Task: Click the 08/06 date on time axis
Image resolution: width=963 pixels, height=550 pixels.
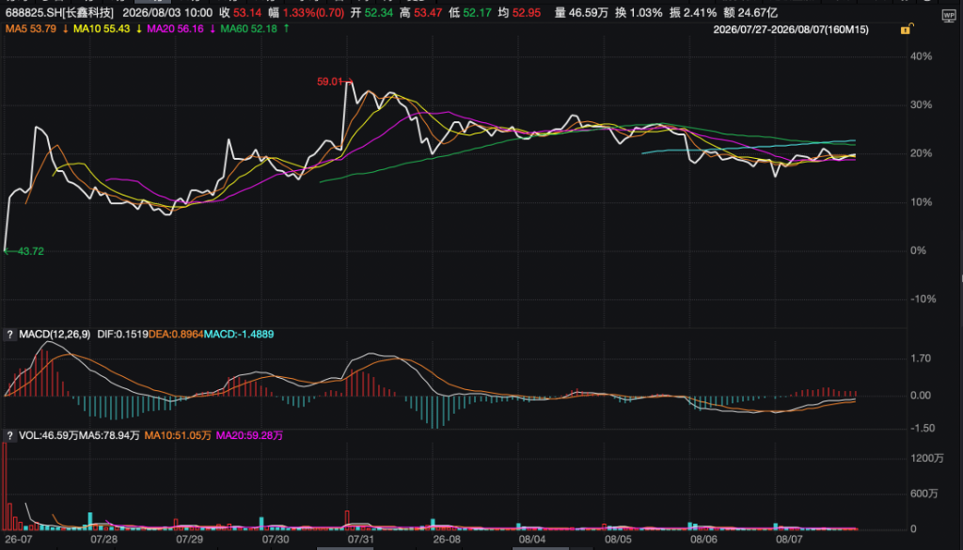Action: (703, 540)
